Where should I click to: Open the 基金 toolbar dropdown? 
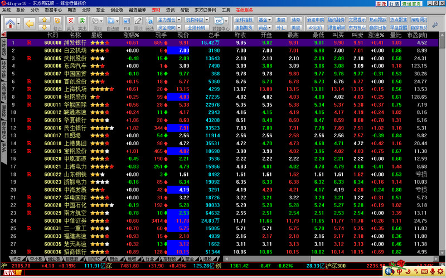[x=264, y=20]
